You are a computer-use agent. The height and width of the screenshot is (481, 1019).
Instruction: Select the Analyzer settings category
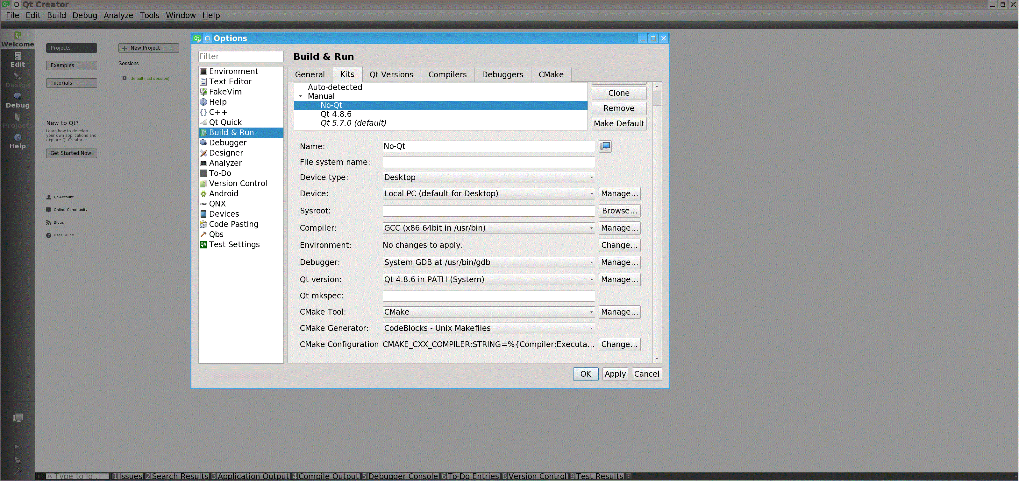tap(225, 163)
